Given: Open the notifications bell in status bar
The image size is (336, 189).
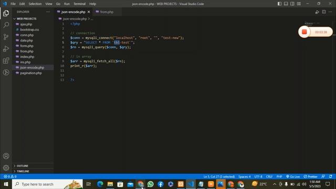Looking at the screenshot, I should click(x=330, y=176).
